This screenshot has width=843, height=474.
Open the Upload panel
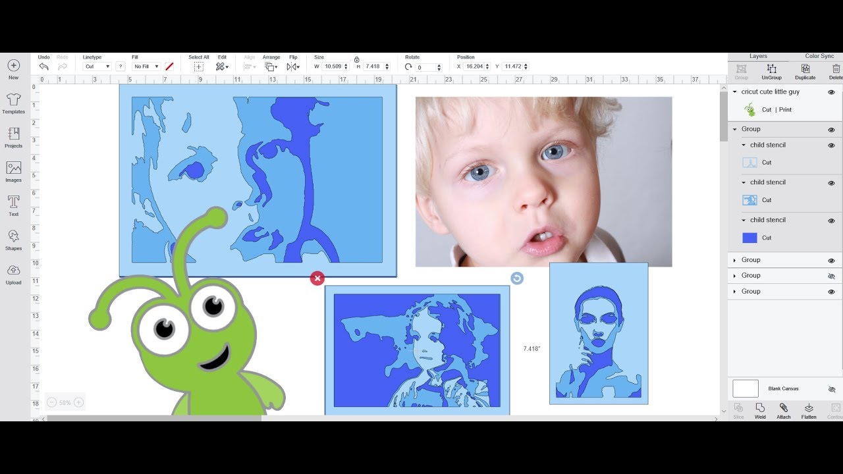13,275
